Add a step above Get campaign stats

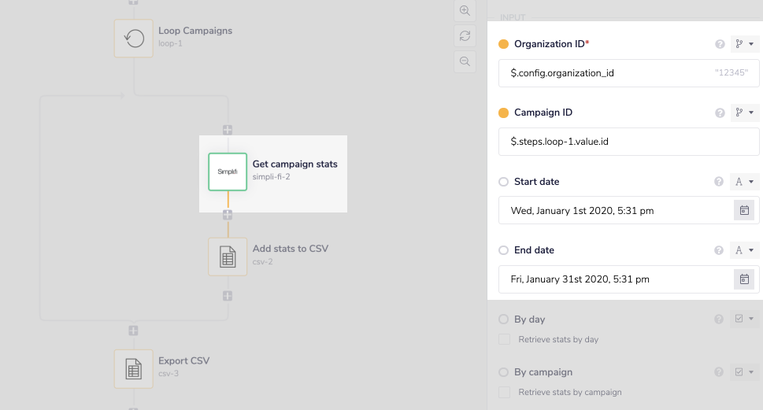pyautogui.click(x=228, y=129)
